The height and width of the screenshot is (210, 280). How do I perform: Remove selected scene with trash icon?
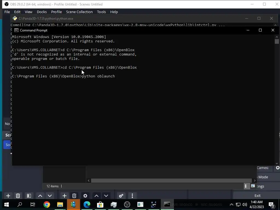18,196
